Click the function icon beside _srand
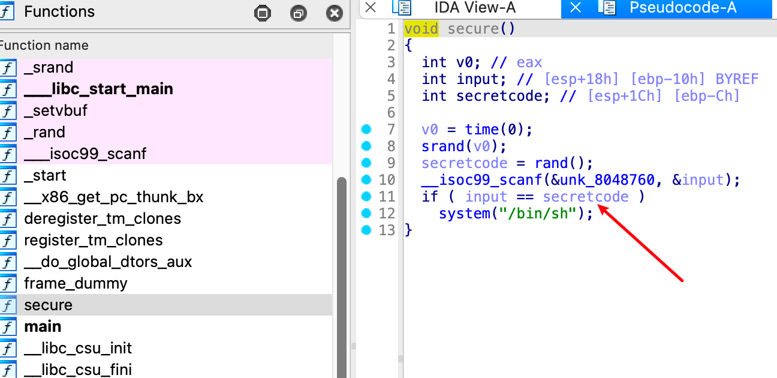 [x=8, y=68]
